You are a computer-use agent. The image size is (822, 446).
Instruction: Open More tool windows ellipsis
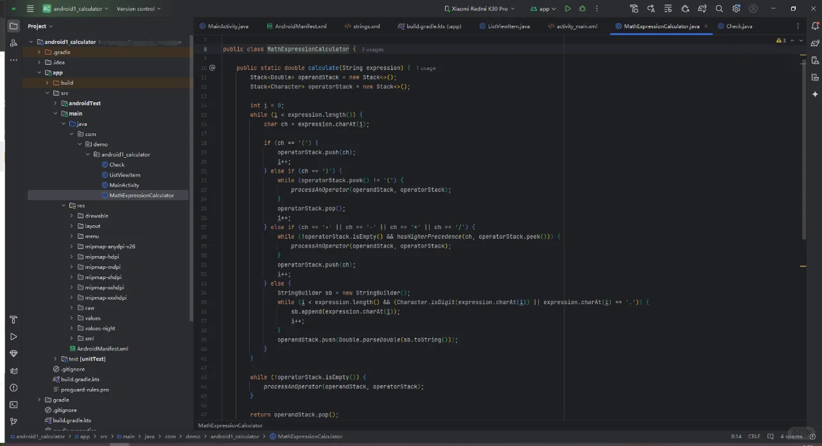(13, 59)
